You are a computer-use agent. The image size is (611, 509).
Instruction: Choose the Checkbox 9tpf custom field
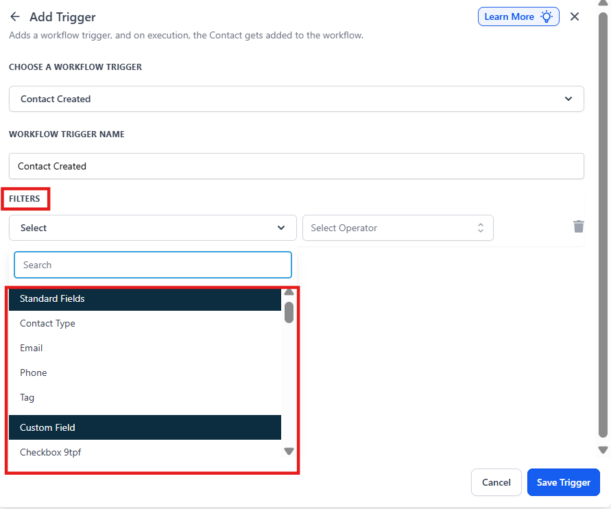[x=51, y=452]
